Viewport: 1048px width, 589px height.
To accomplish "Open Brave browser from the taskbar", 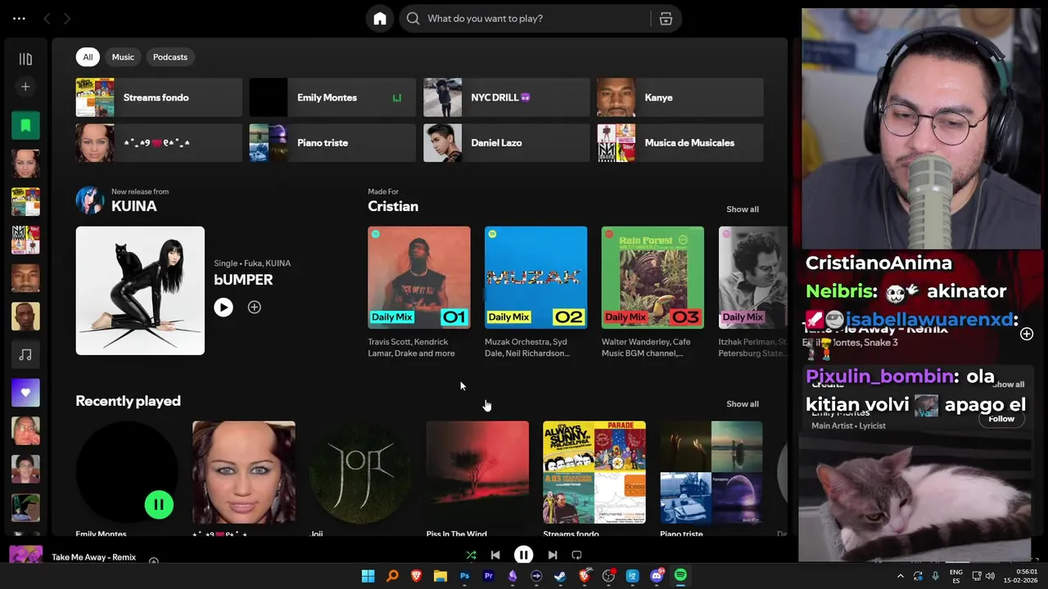I will 416,576.
